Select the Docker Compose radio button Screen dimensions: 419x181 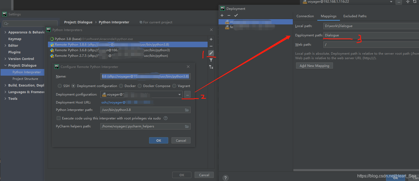[x=140, y=86]
